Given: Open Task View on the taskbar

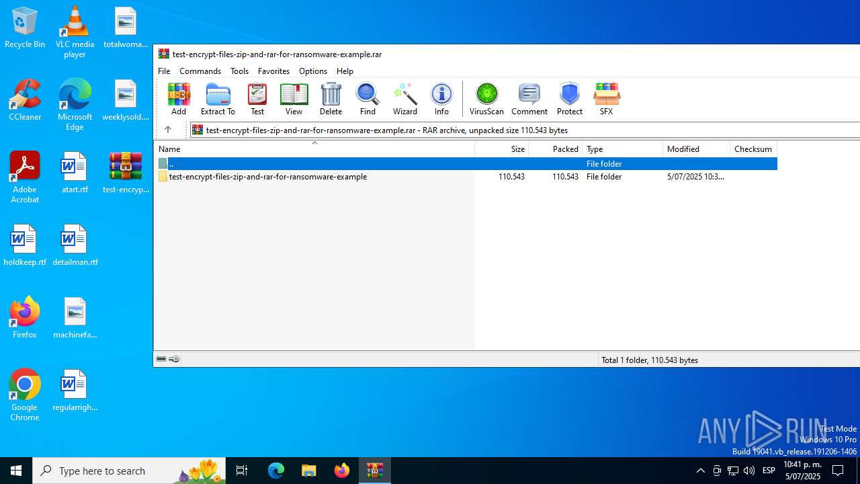Looking at the screenshot, I should pos(242,471).
